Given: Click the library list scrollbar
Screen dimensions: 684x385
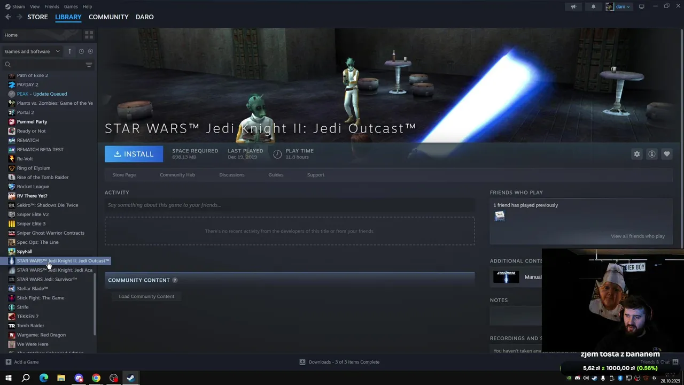Looking at the screenshot, I should [x=95, y=305].
